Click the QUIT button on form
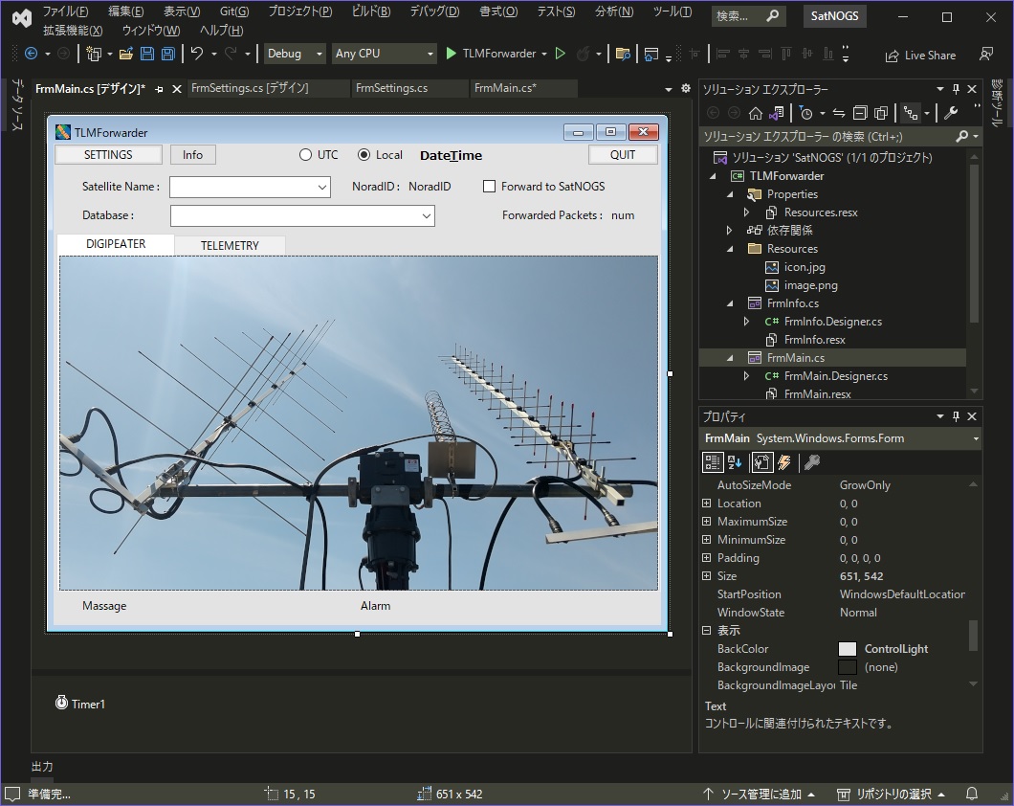Image resolution: width=1014 pixels, height=806 pixels. [x=623, y=155]
